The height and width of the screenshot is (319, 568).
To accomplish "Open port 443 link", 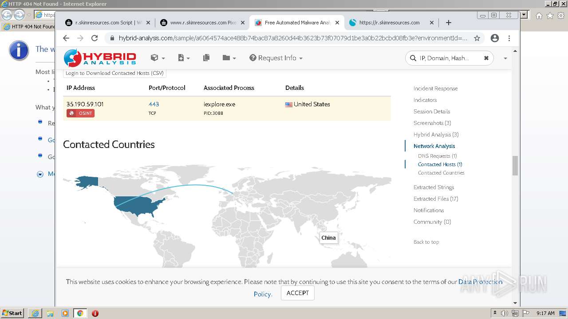I will tap(154, 104).
